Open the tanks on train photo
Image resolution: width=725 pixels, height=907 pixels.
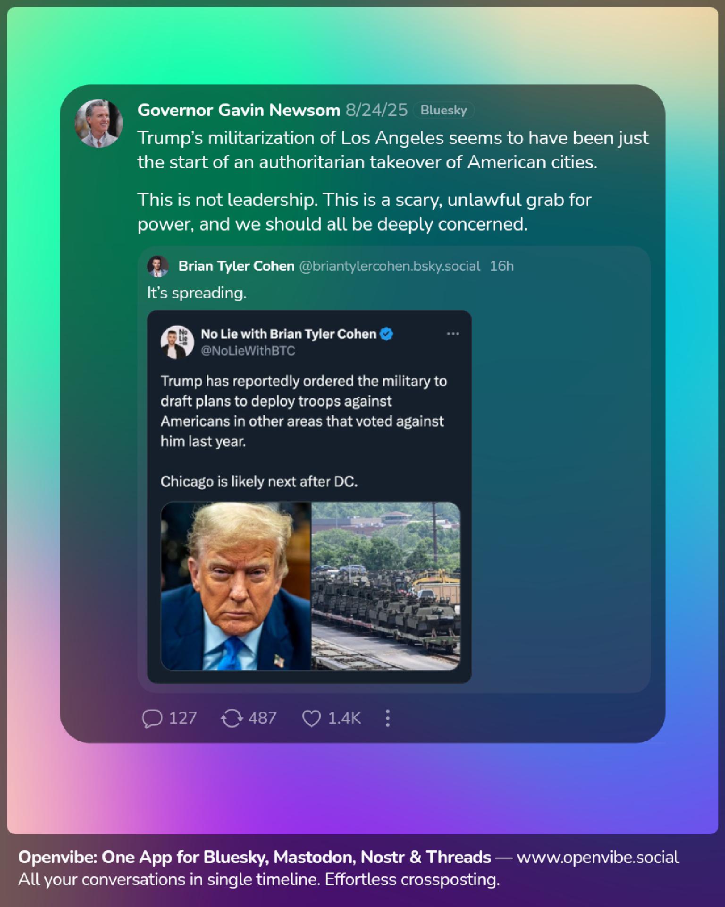(x=386, y=586)
